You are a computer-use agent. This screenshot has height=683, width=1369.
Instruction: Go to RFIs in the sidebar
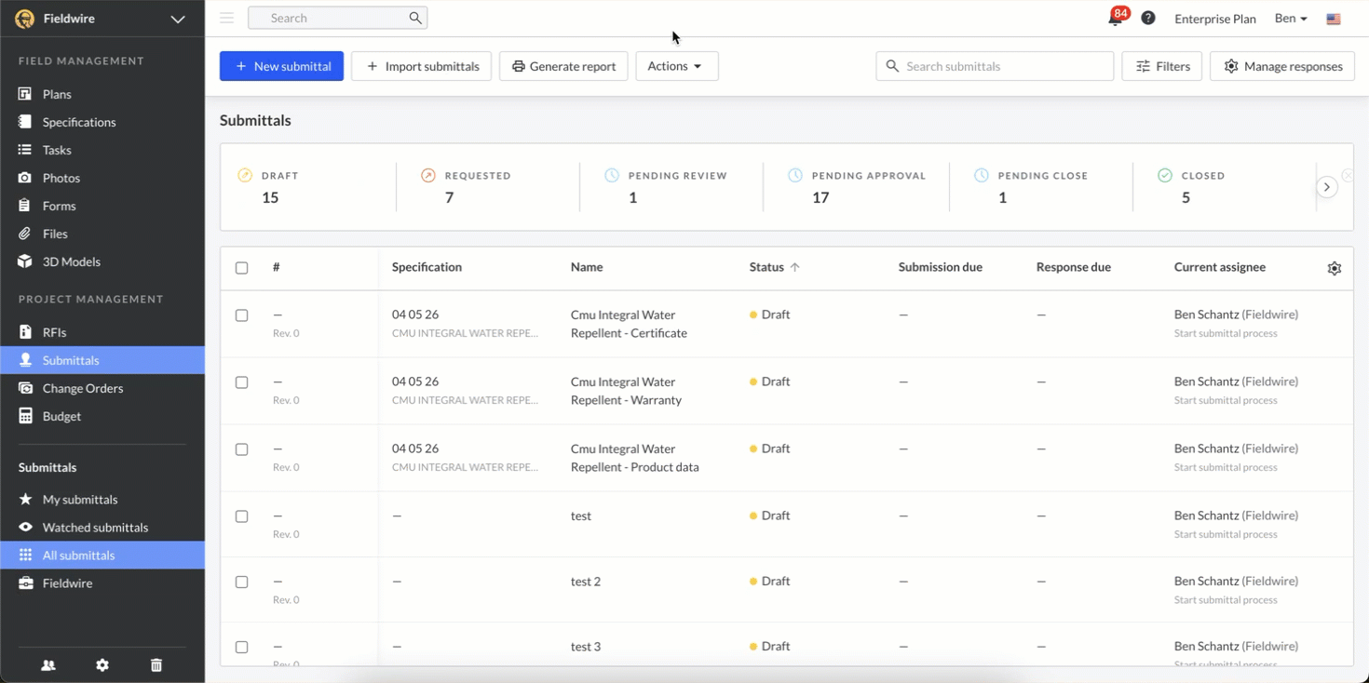(x=54, y=332)
